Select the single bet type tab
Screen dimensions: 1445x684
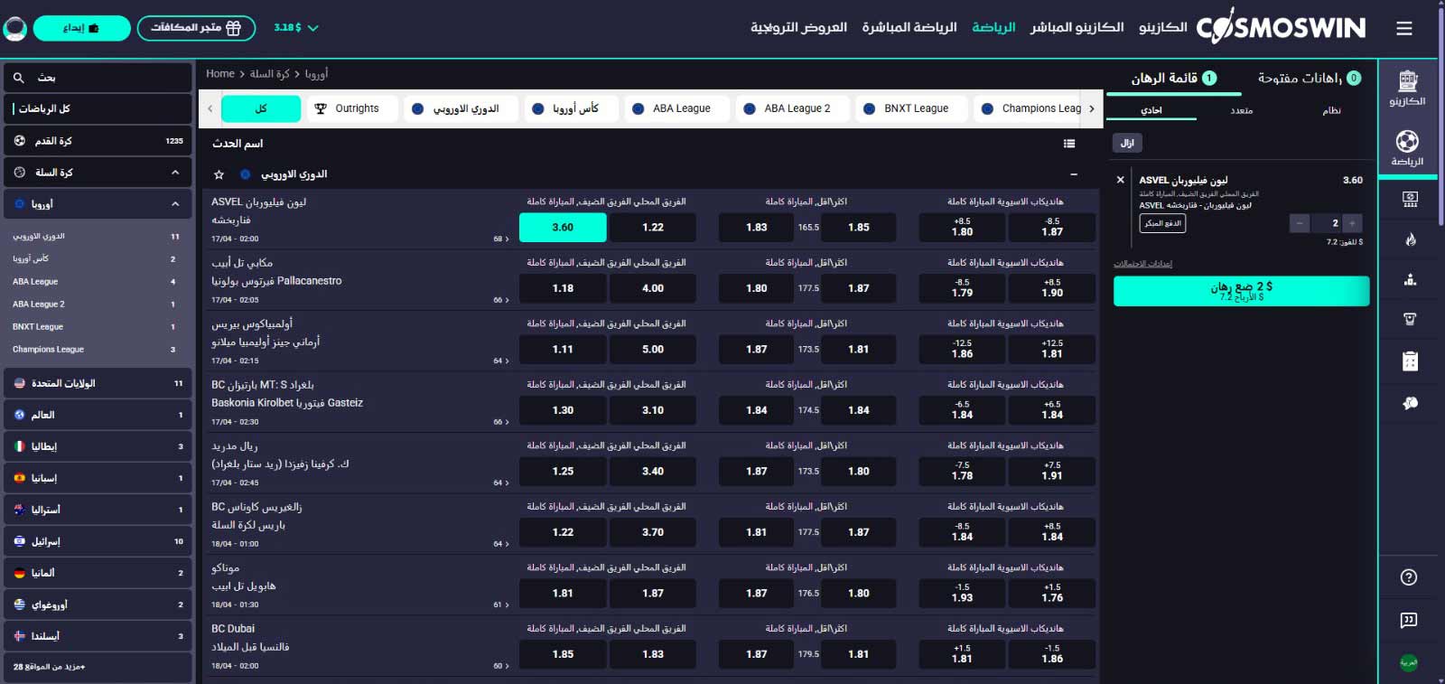[1151, 110]
